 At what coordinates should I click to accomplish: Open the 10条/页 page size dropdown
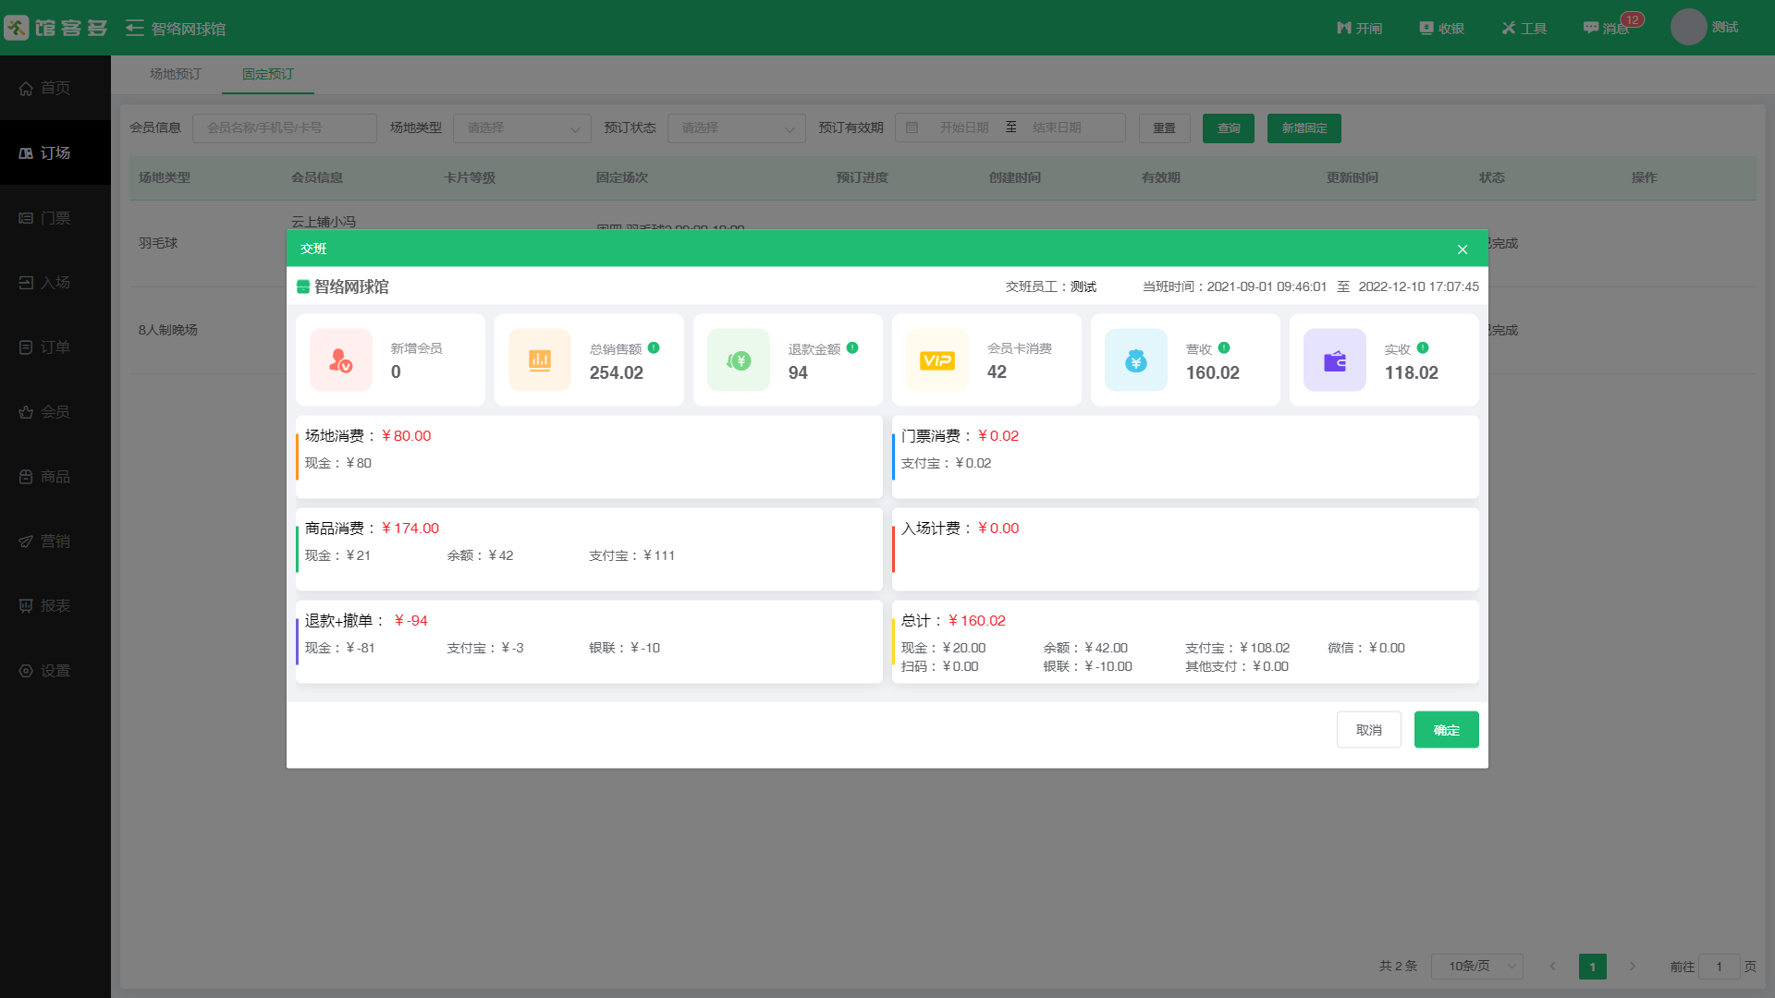click(1476, 967)
